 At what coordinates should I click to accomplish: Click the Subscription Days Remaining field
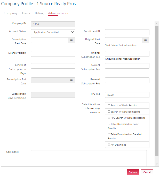tap(53, 95)
